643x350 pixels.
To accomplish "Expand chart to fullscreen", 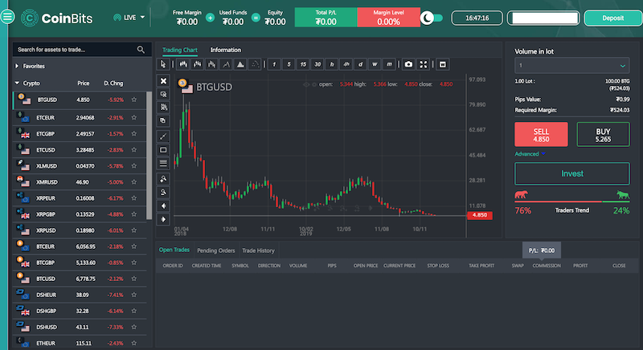I will point(424,64).
